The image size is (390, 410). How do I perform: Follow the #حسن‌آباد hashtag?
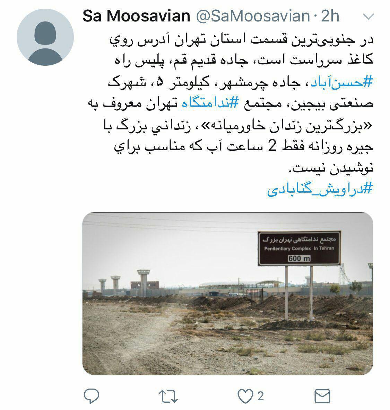341,83
